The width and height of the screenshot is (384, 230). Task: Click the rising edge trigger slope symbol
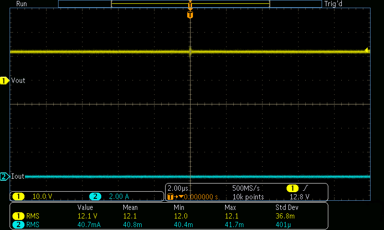point(305,188)
